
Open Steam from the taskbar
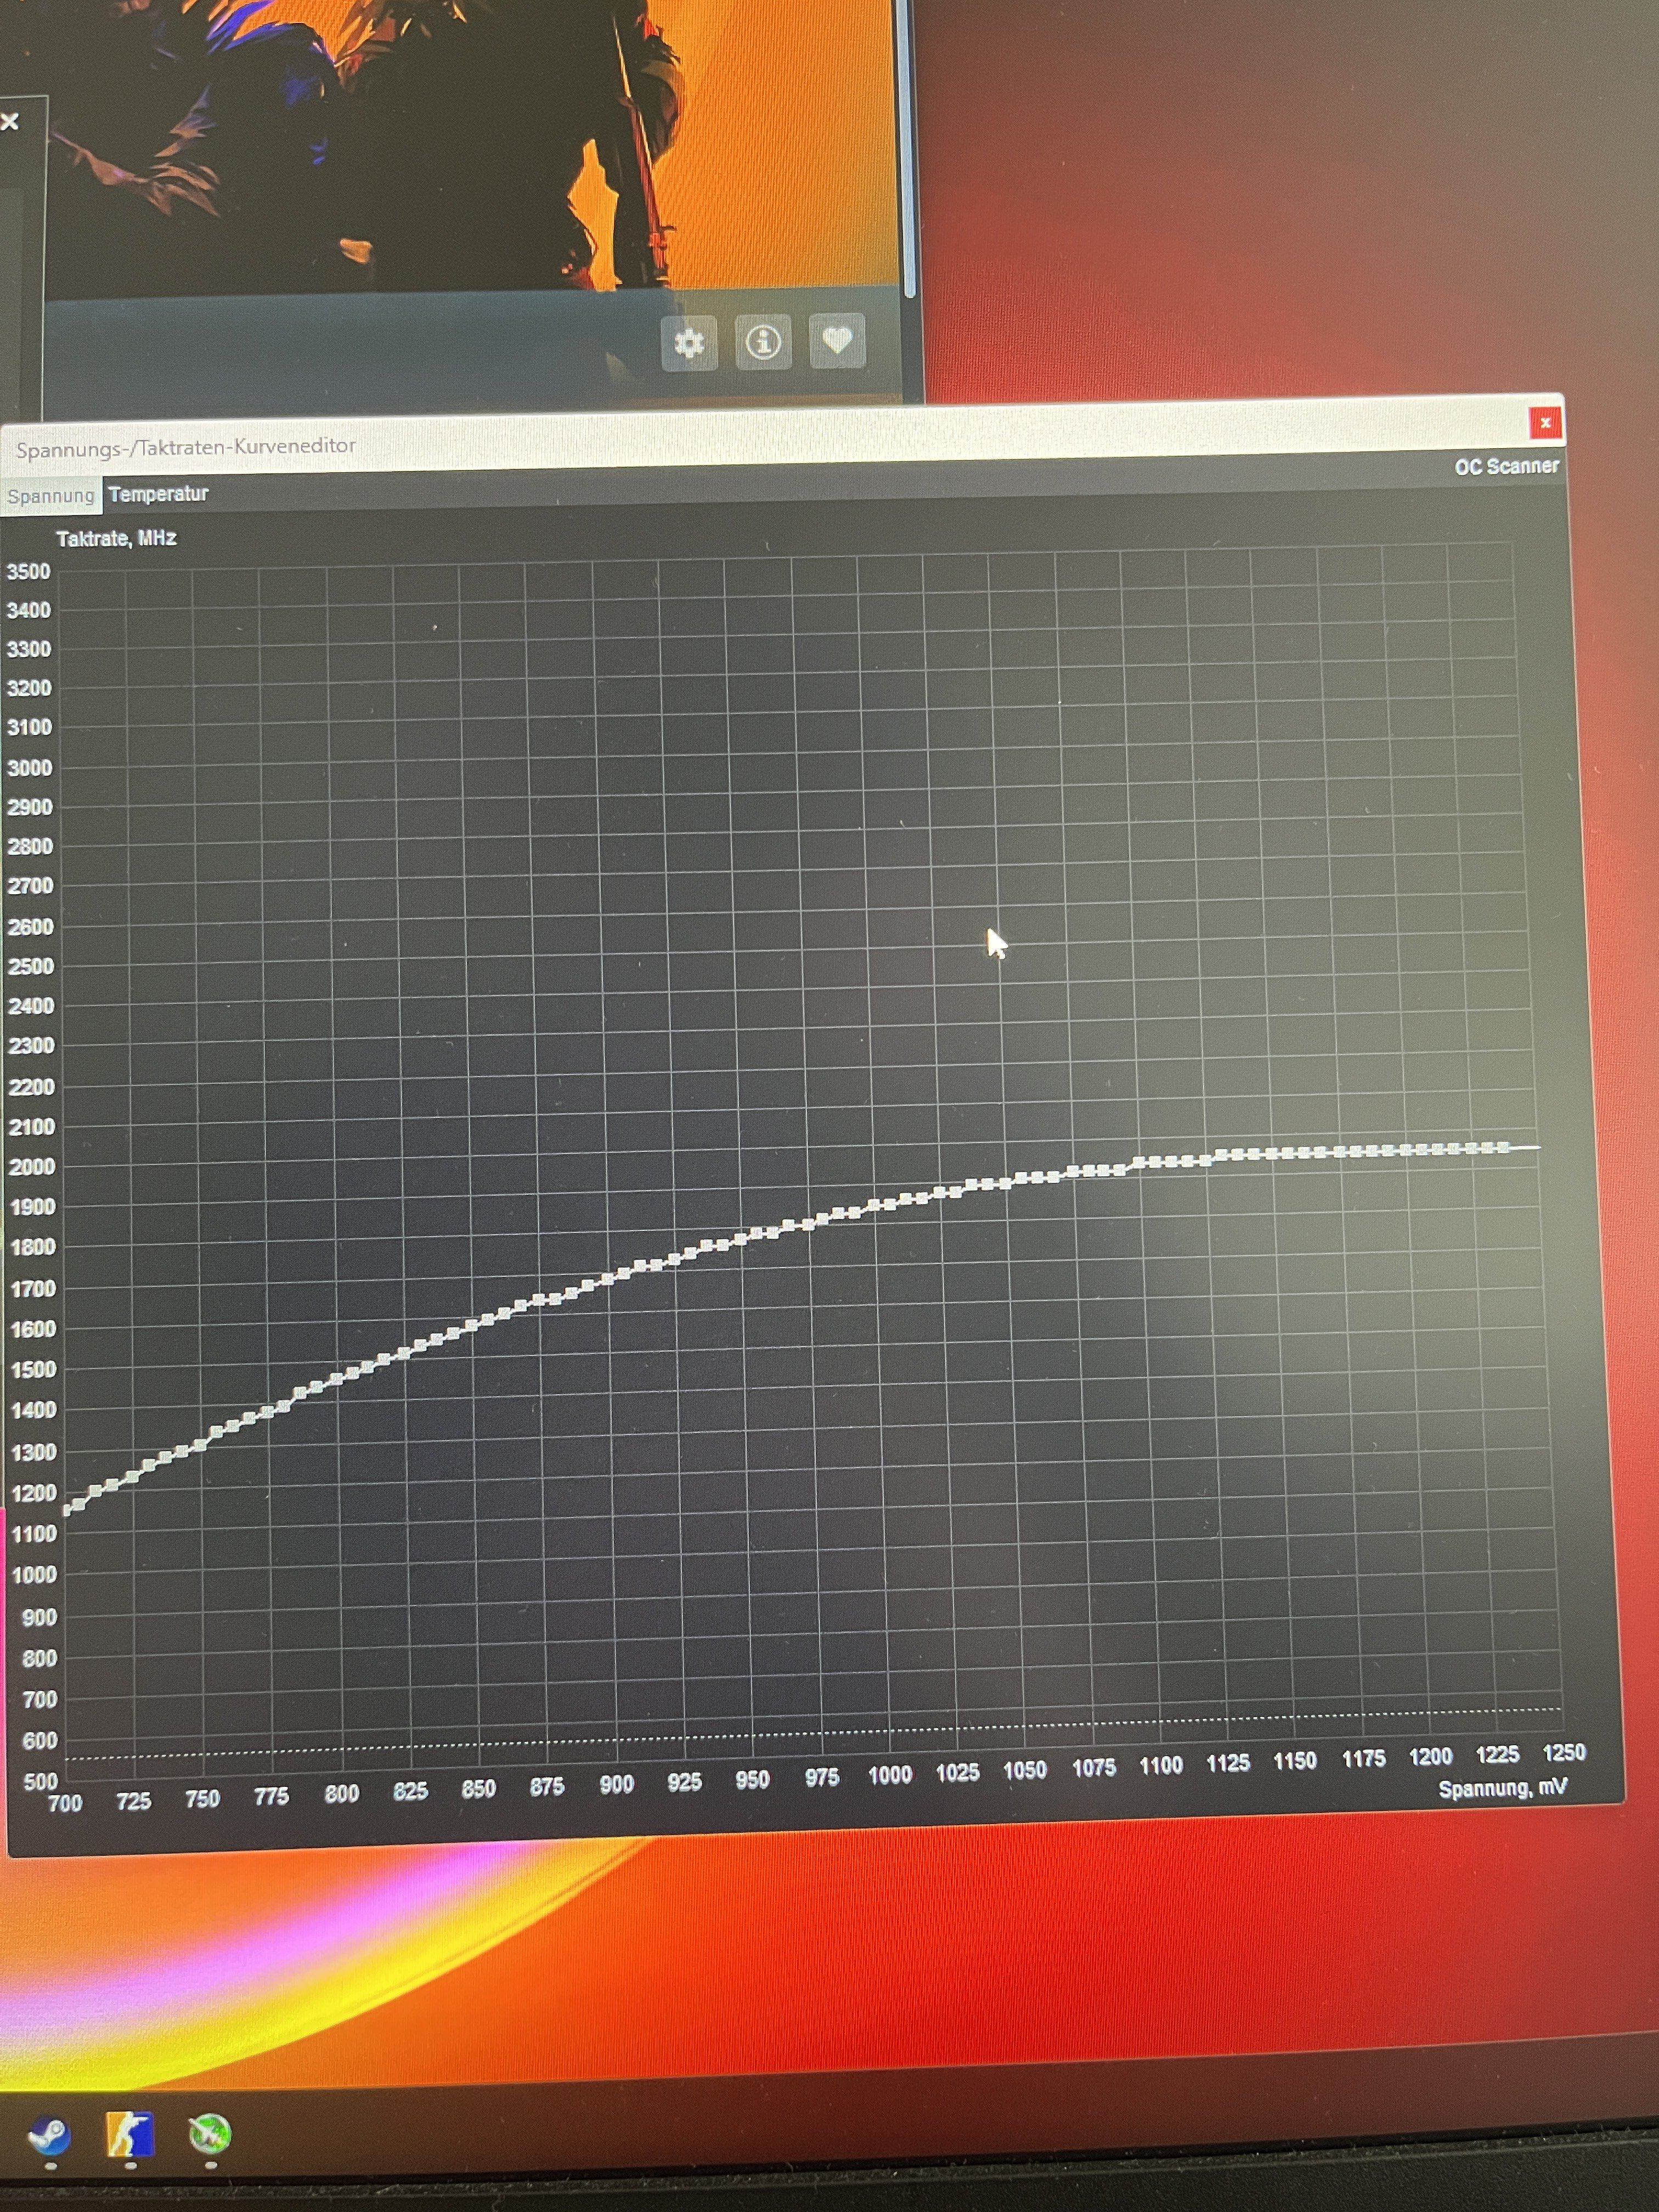[x=49, y=2137]
